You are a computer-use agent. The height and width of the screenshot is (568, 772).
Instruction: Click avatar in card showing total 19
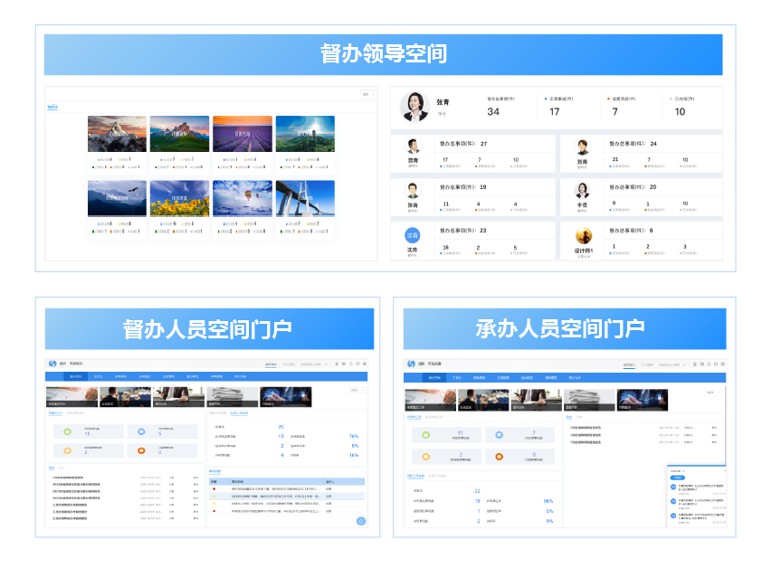point(413,190)
